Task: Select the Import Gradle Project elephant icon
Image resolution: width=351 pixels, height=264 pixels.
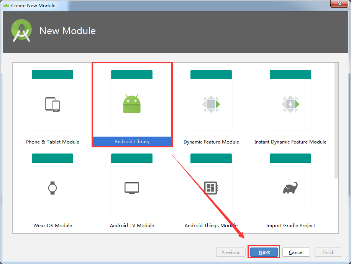Action: click(290, 188)
